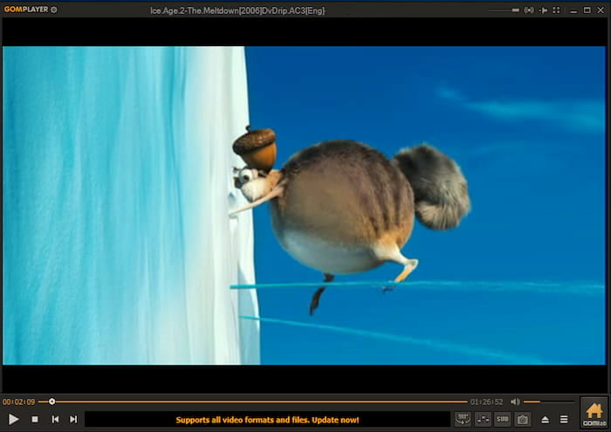Click the seek bar handle
The height and width of the screenshot is (432, 611).
[51, 401]
